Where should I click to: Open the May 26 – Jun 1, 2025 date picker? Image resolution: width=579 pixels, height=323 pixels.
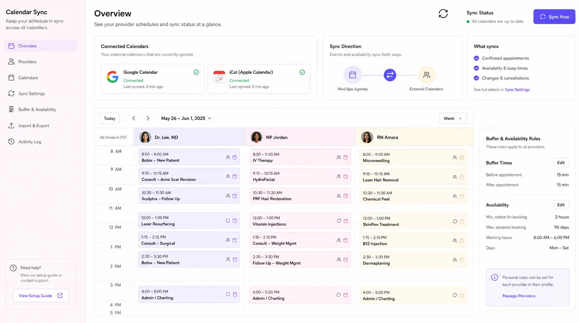[186, 118]
